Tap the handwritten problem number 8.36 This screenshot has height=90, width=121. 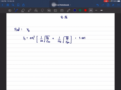click(x=64, y=17)
